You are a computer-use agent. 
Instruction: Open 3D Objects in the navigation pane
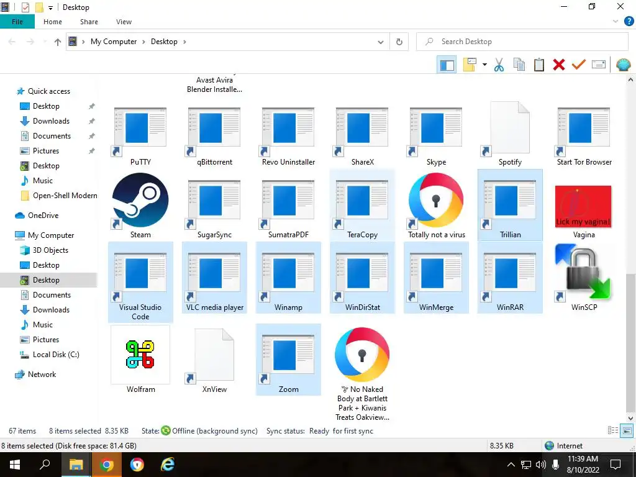(50, 250)
